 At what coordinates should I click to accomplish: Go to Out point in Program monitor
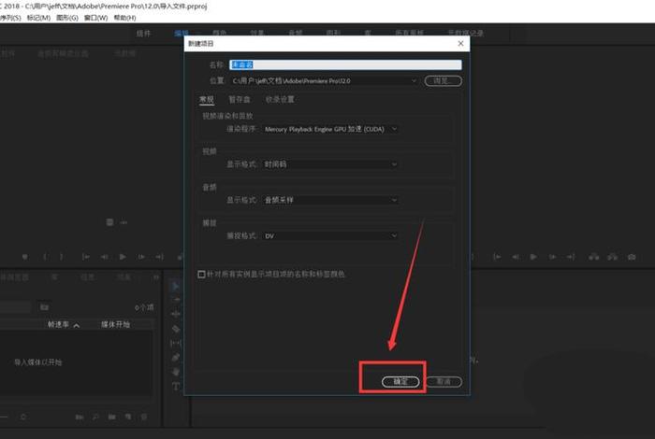click(571, 257)
